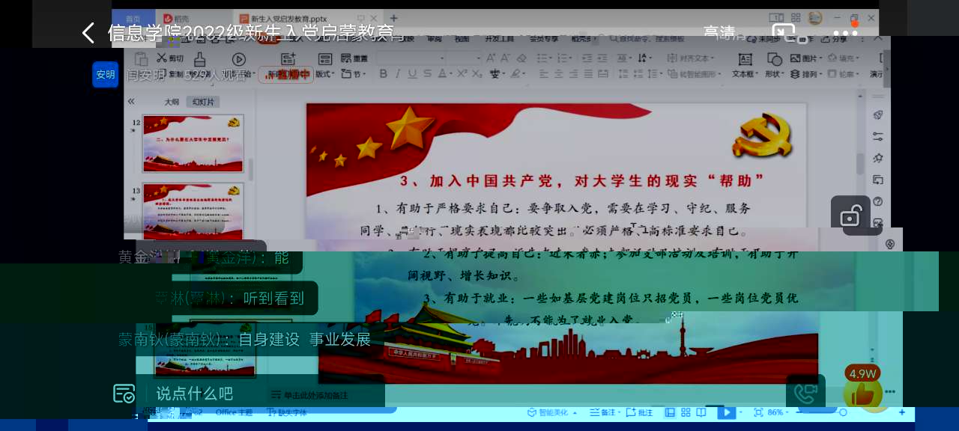Select slide 13 thumbnail in WPS panel
The image size is (959, 431).
193,211
